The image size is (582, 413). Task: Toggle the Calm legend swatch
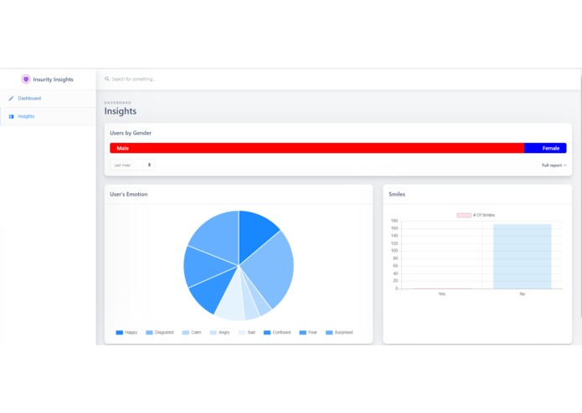186,333
